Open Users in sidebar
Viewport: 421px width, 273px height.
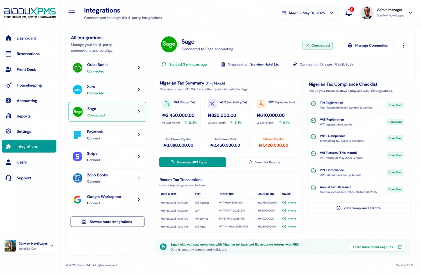[29, 162]
